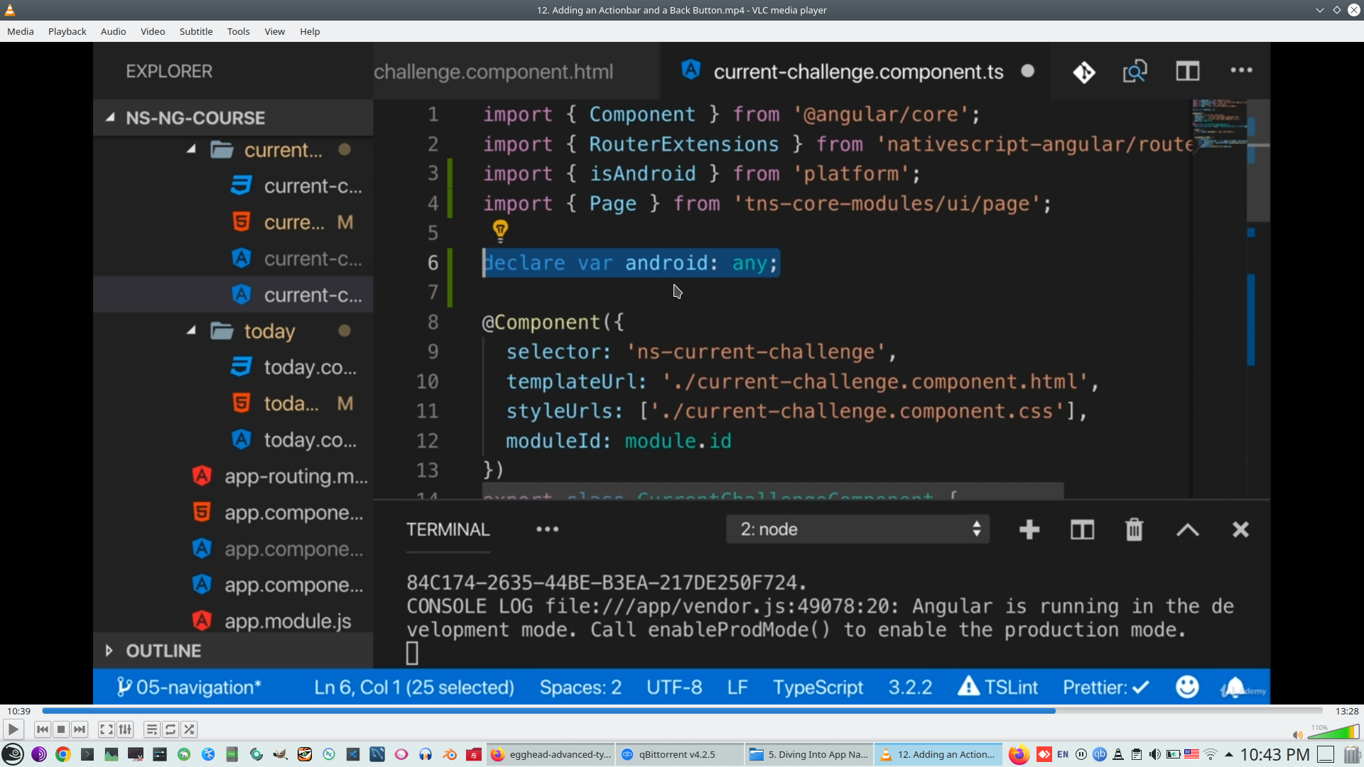This screenshot has height=767, width=1364.
Task: Open Chrome from the taskbar
Action: [63, 754]
